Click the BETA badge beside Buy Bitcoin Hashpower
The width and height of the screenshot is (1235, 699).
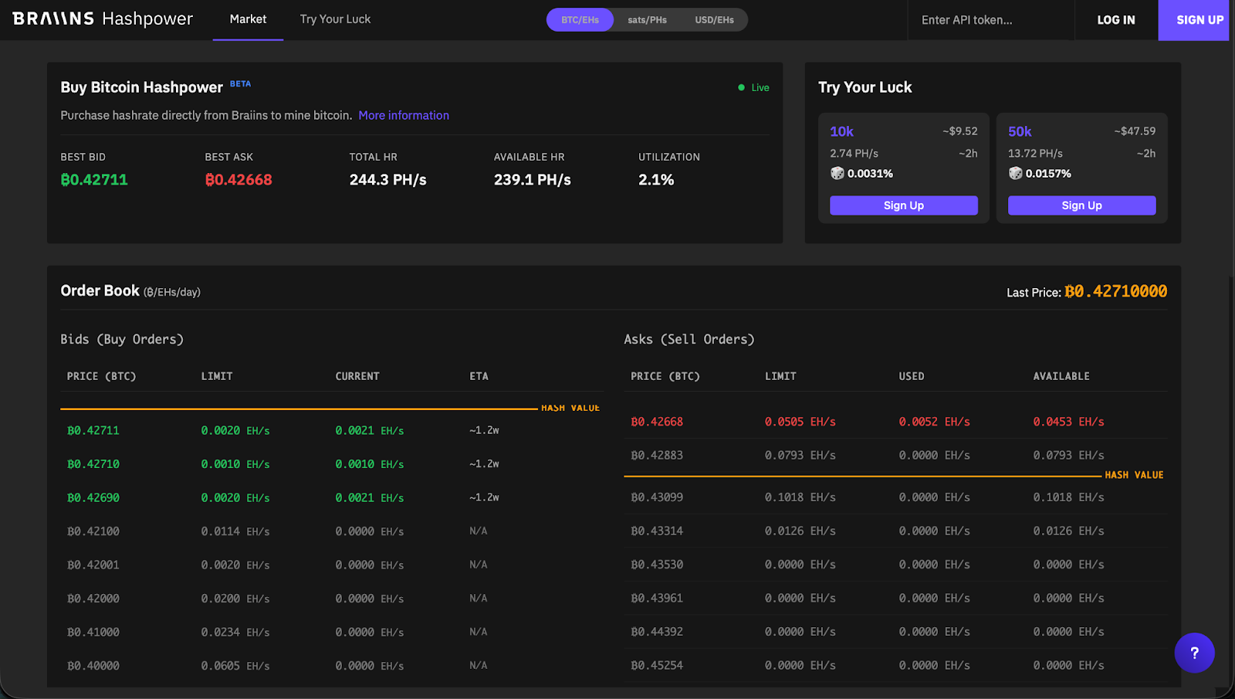coord(240,83)
